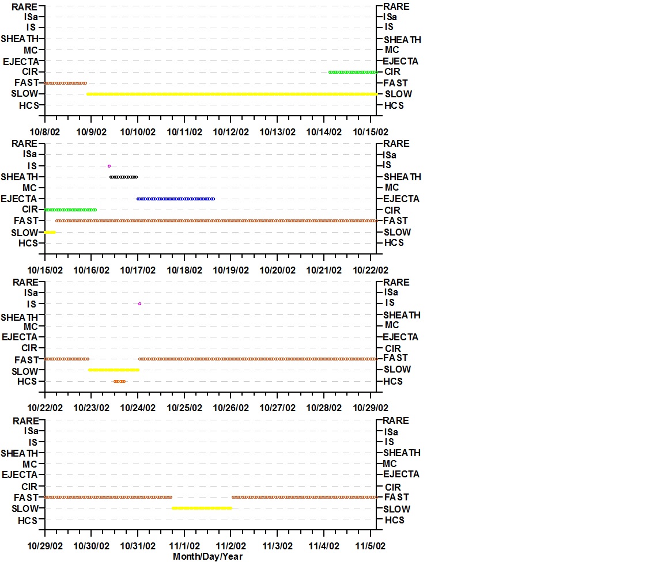Select the brown FAST segment starting 10/8/02
The image size is (665, 562).
tap(65, 83)
